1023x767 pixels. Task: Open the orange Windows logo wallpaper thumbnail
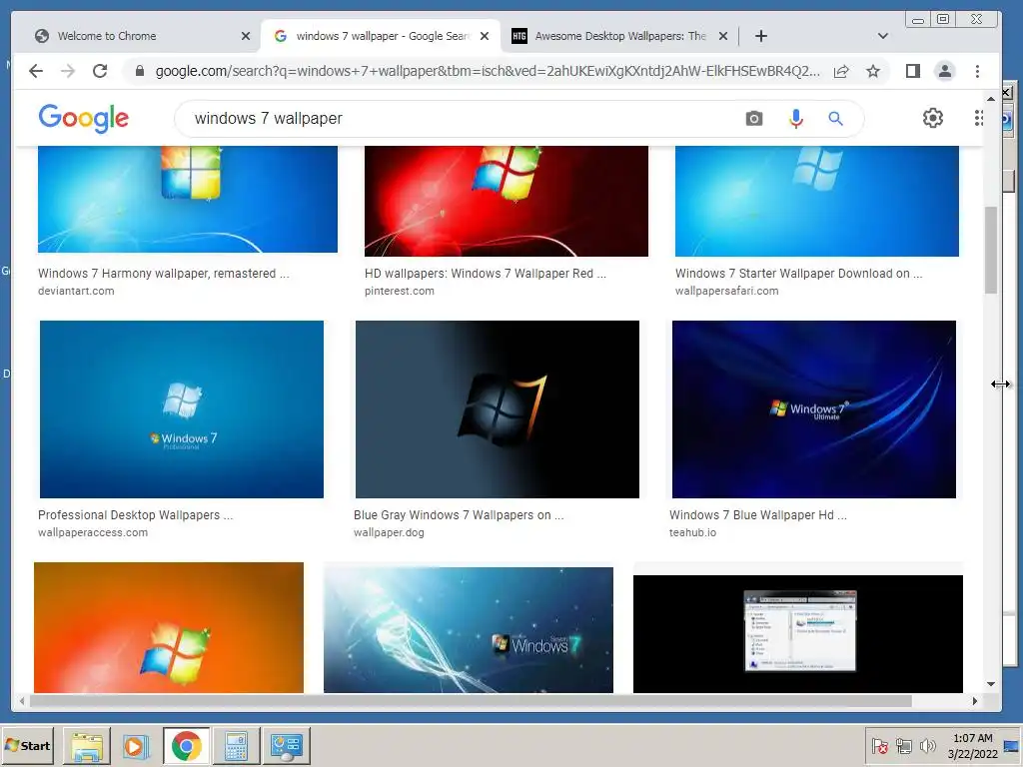168,627
